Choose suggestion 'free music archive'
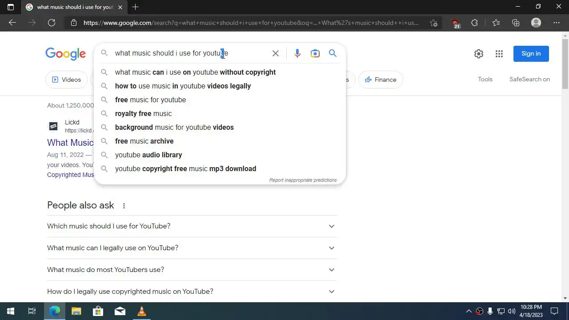 click(x=220, y=141)
